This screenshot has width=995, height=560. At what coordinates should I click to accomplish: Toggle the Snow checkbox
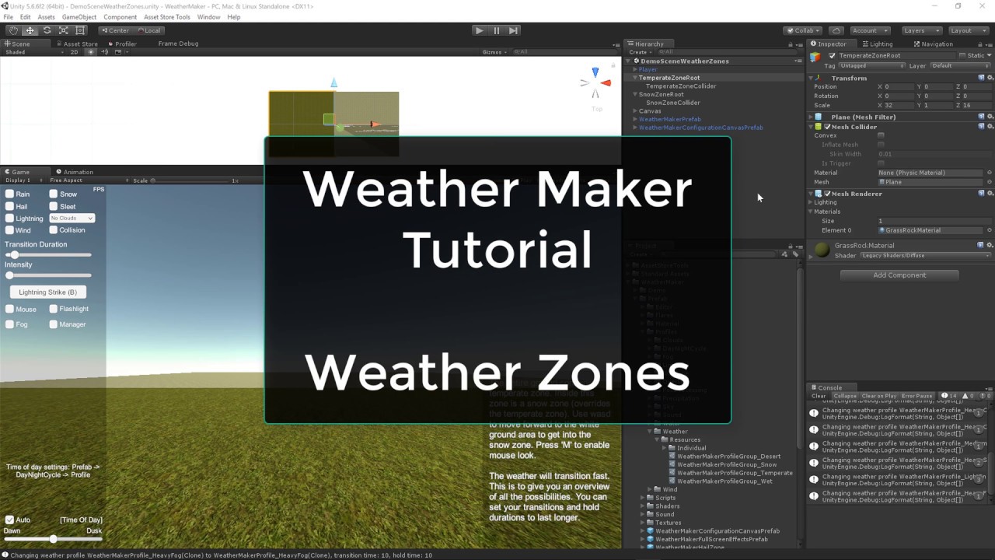tap(54, 194)
